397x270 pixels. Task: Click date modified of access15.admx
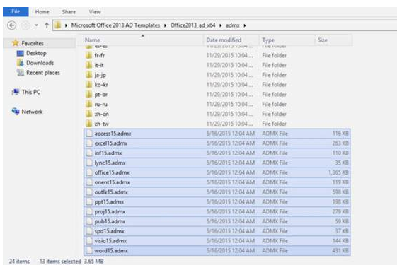(x=231, y=134)
